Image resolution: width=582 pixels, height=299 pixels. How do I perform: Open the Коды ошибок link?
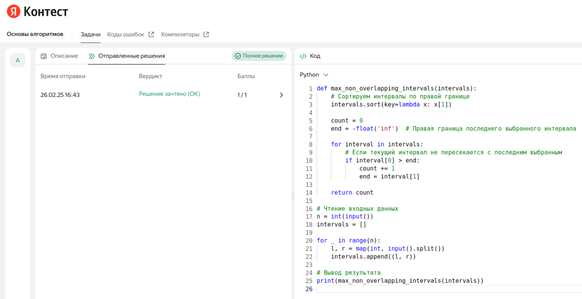click(125, 35)
